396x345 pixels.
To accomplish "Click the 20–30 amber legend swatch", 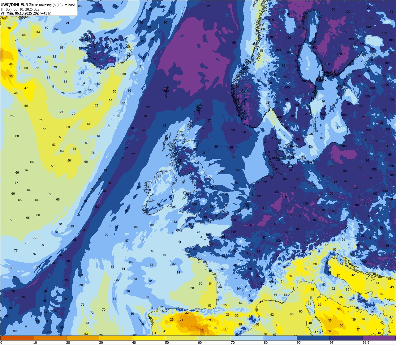I will [83, 338].
